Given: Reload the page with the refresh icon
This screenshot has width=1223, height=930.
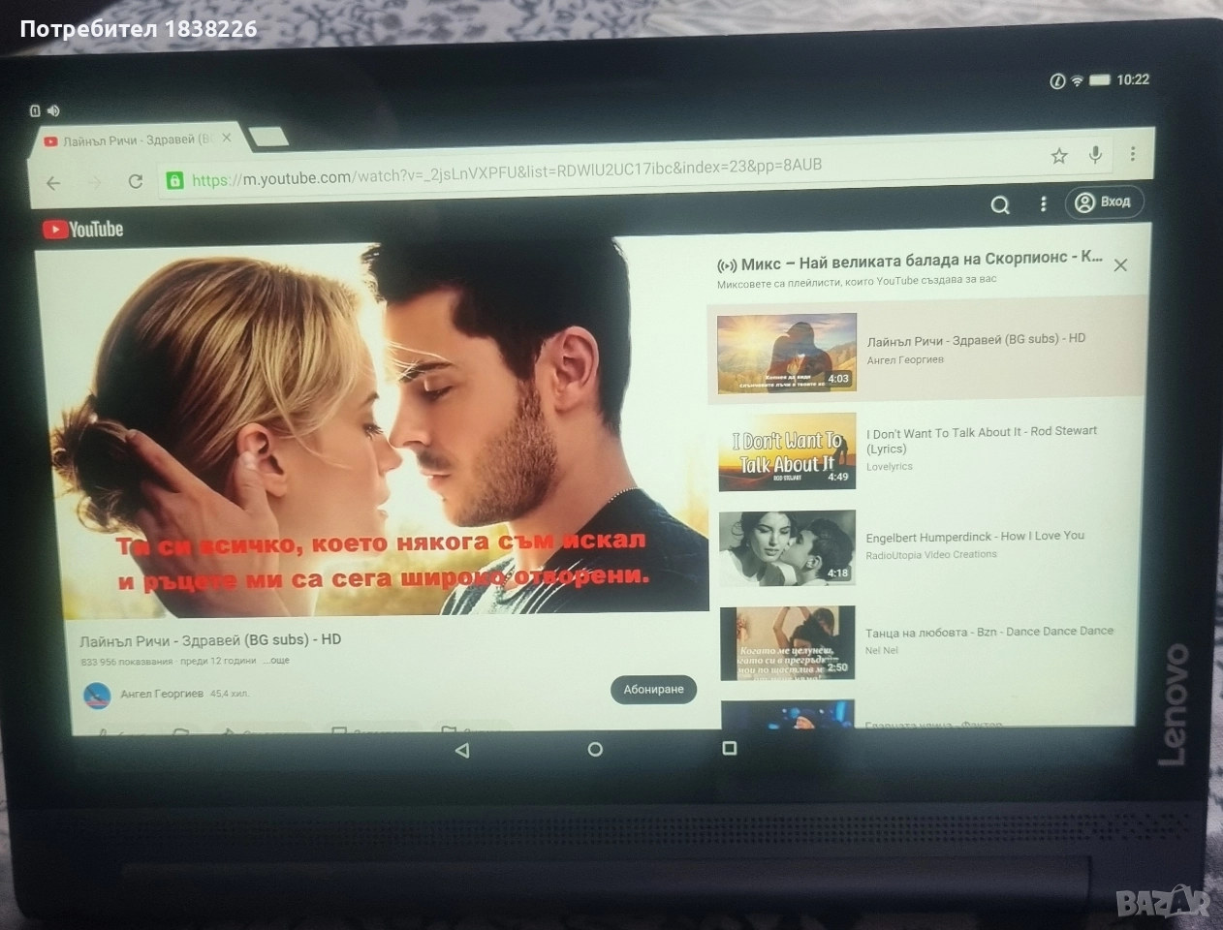Looking at the screenshot, I should [x=134, y=181].
